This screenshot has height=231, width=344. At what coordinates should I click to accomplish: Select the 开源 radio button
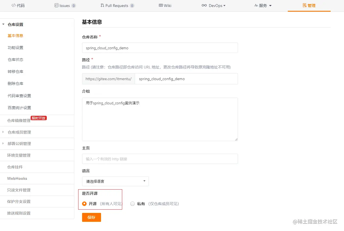[x=85, y=204]
